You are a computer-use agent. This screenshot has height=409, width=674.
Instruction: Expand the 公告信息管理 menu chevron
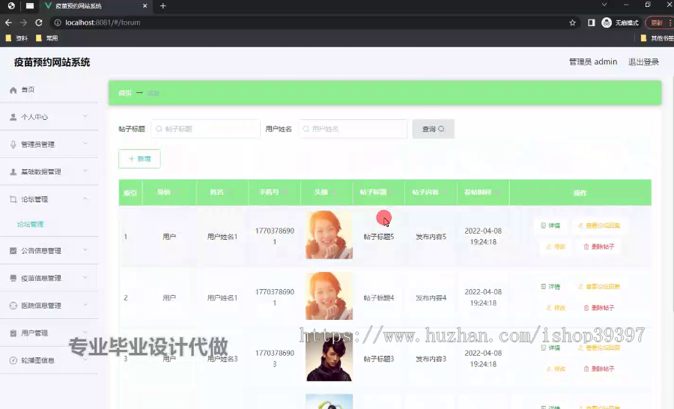point(85,250)
